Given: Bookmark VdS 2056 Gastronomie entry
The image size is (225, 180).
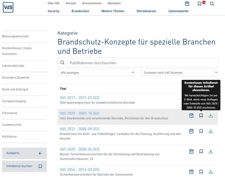Looking at the screenshot, I should tap(201, 172).
